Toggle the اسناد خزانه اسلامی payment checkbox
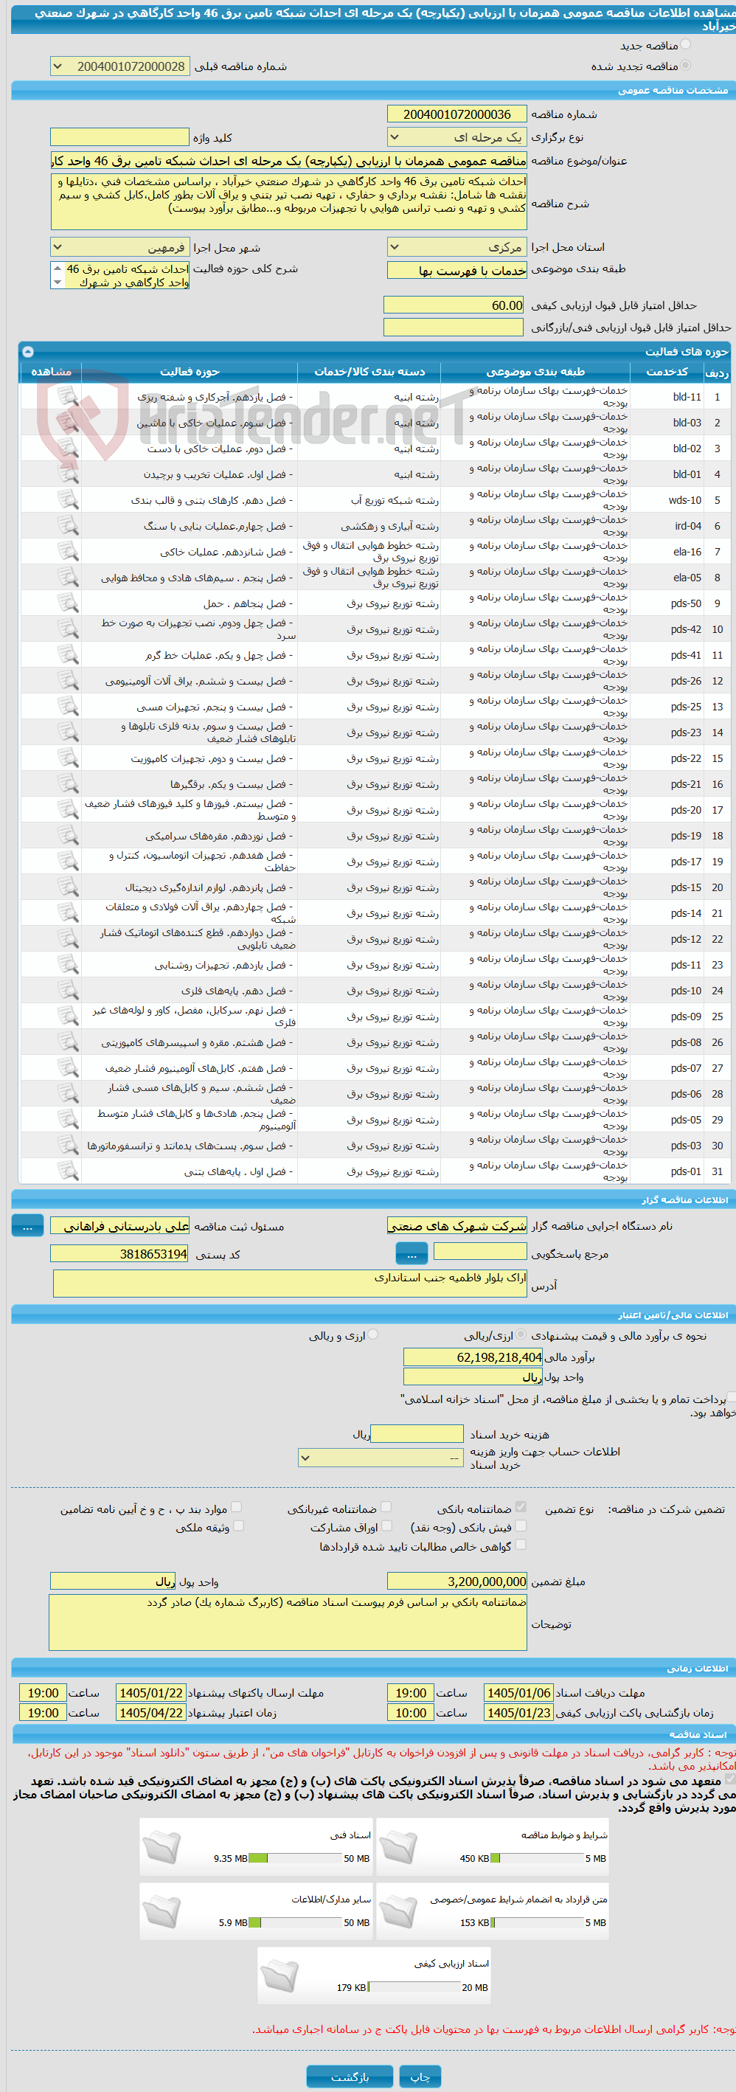Screen dimensions: 736x2092 (x=731, y=1397)
